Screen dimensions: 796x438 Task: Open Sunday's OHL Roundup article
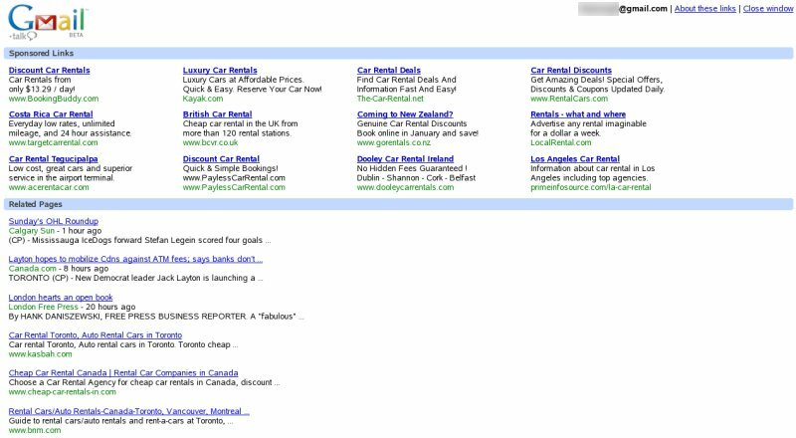54,221
